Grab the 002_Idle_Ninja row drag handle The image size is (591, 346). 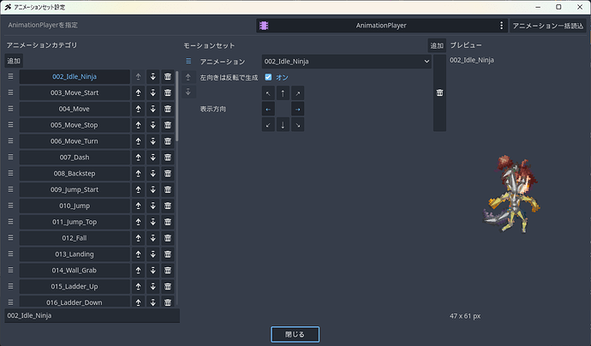[10, 76]
